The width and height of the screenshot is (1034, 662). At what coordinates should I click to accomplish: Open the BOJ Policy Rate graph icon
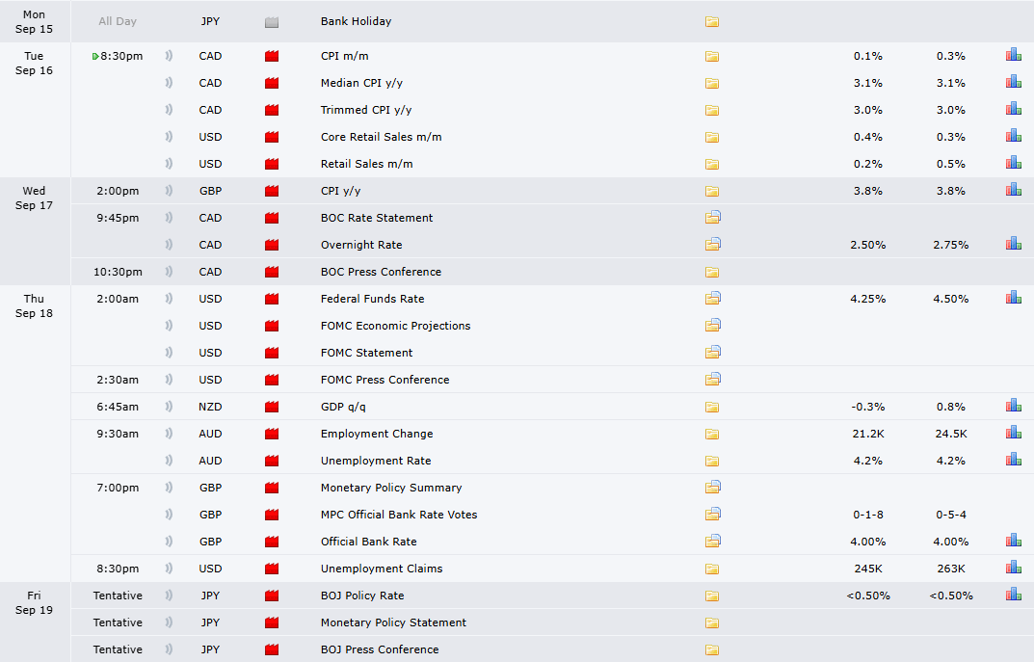(x=1014, y=596)
